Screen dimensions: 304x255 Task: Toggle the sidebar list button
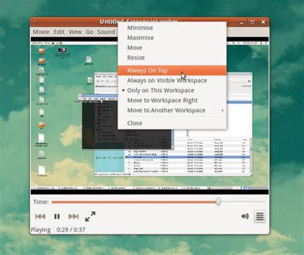point(260,216)
